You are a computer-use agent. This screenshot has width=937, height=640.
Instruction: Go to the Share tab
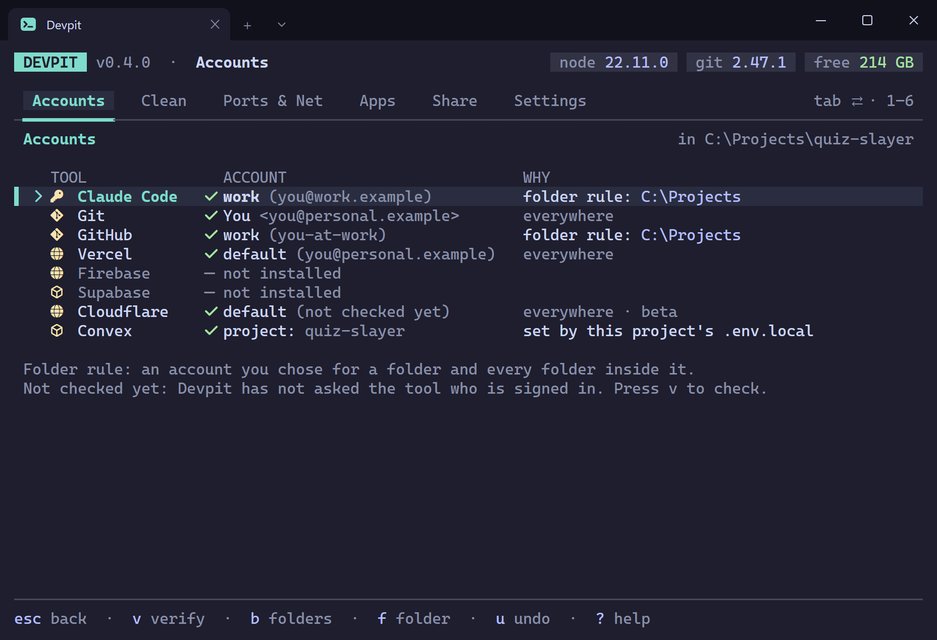[x=454, y=101]
